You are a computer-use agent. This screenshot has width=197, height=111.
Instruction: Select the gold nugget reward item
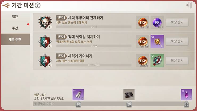point(157,41)
